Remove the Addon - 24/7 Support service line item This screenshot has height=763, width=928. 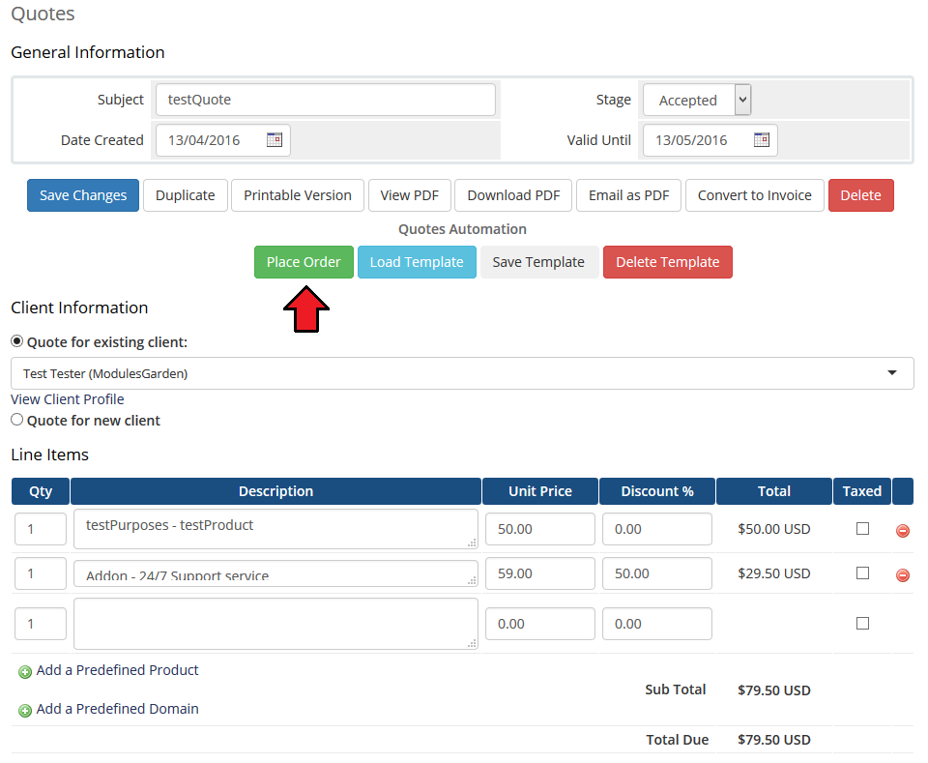pos(903,574)
